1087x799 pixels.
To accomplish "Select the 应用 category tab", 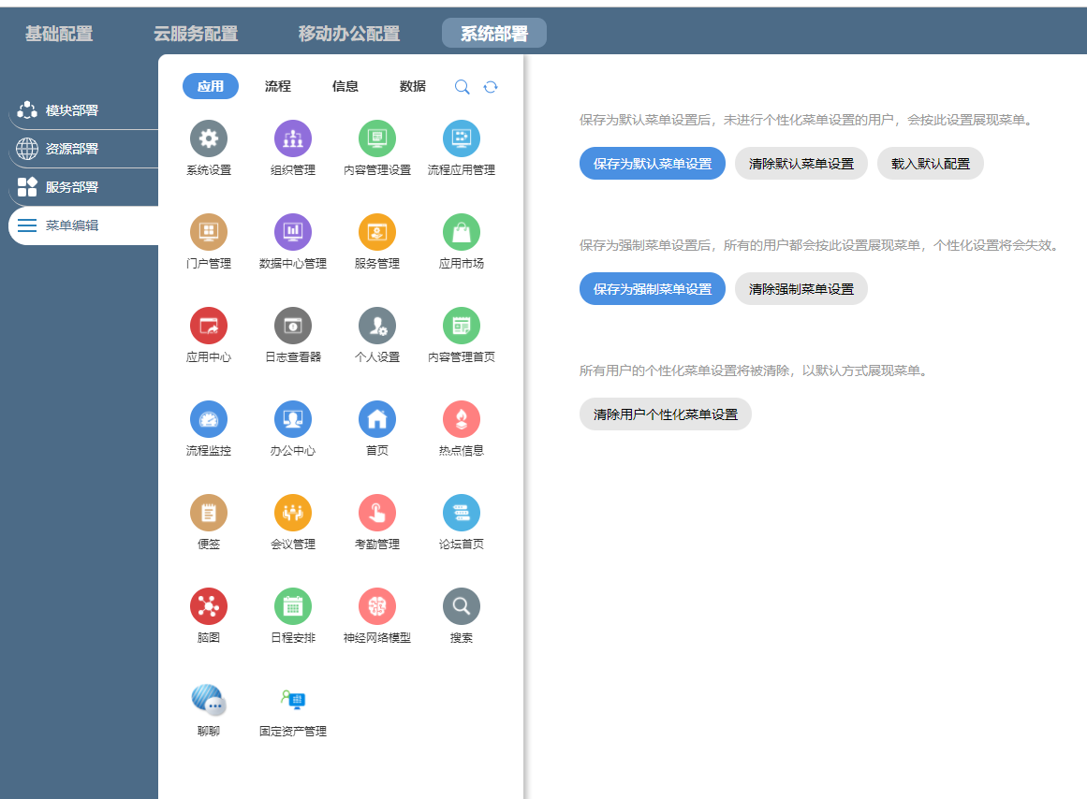I will (211, 86).
